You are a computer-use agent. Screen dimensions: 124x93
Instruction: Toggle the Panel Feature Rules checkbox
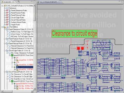(x=7, y=13)
